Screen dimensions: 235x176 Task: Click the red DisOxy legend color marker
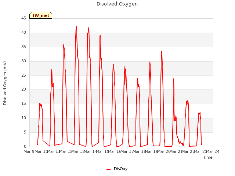tap(109, 169)
